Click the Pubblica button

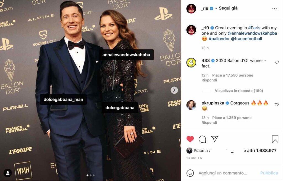coord(269,173)
